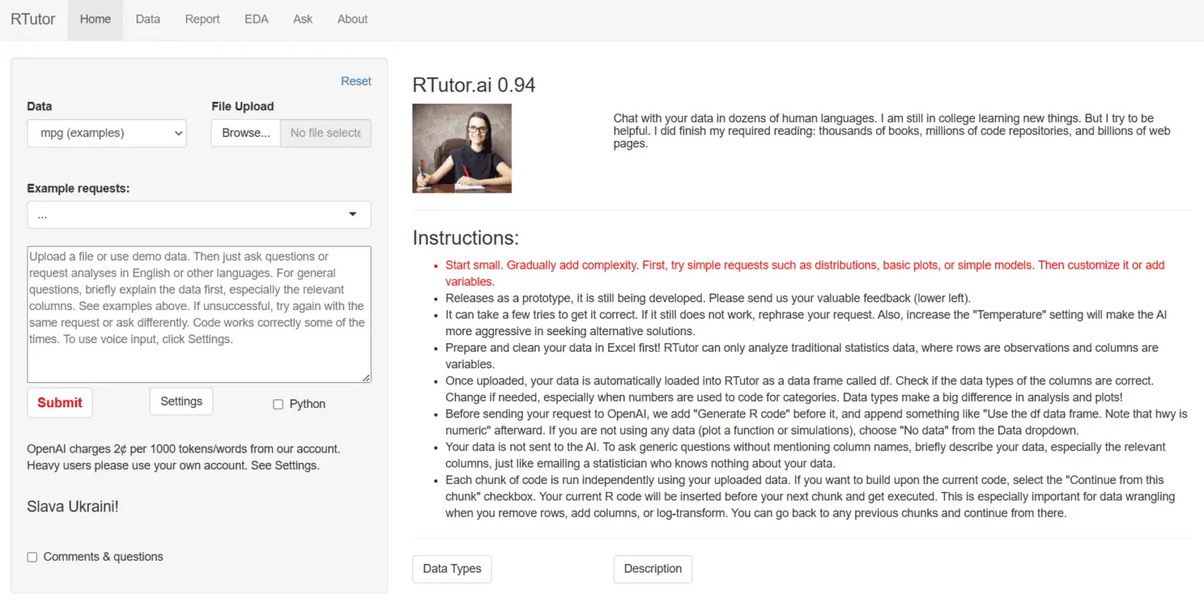Enable the Python checkbox
The height and width of the screenshot is (607, 1204).
click(x=277, y=404)
